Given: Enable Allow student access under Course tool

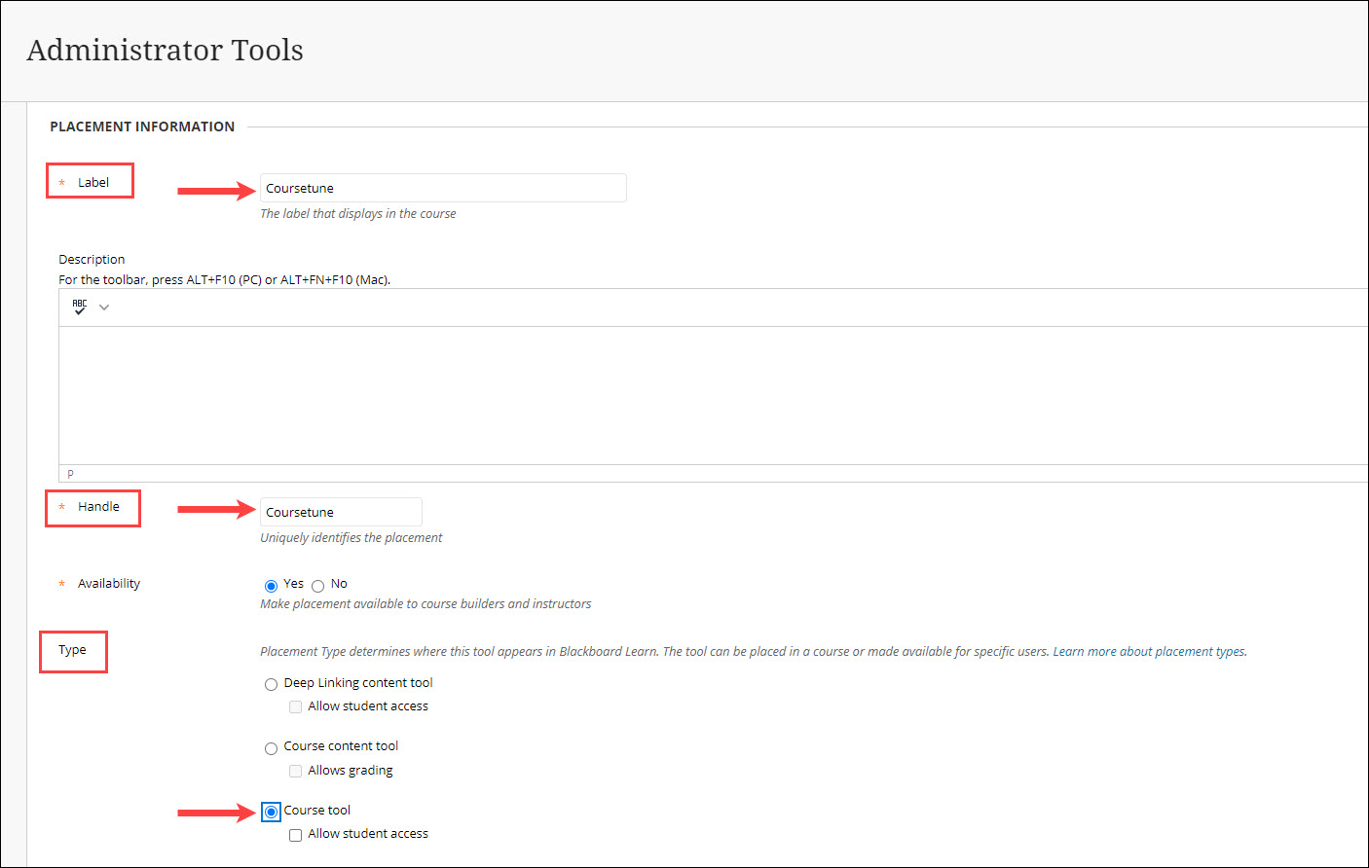Looking at the screenshot, I should 295,835.
